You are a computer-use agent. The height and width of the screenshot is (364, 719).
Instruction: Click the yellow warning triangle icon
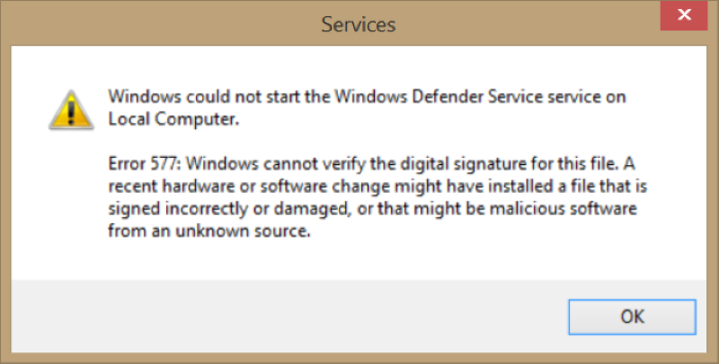pyautogui.click(x=71, y=109)
